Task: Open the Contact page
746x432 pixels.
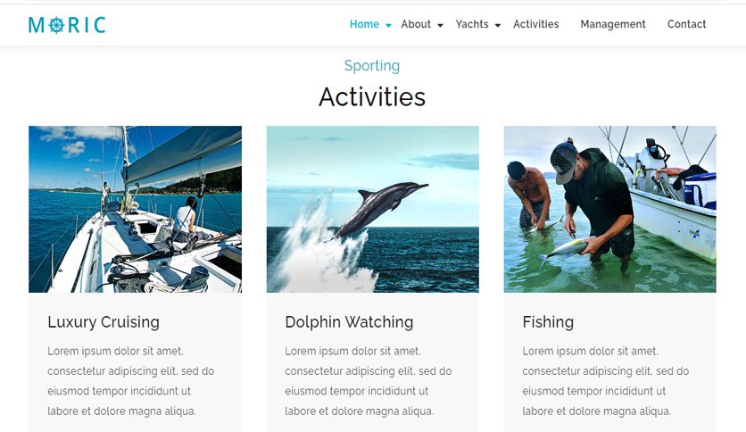Action: click(x=686, y=24)
